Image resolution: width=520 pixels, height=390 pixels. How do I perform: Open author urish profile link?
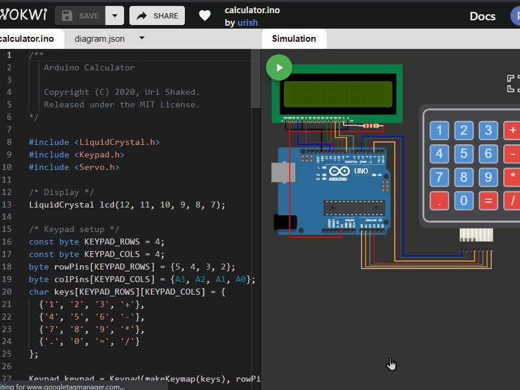pyautogui.click(x=247, y=23)
